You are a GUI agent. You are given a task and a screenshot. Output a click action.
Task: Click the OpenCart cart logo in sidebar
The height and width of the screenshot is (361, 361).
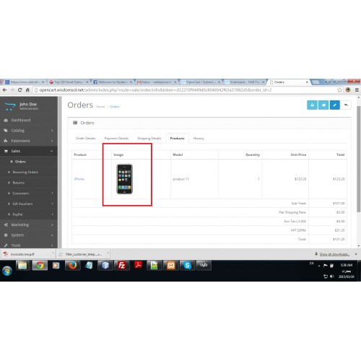[x=10, y=106]
